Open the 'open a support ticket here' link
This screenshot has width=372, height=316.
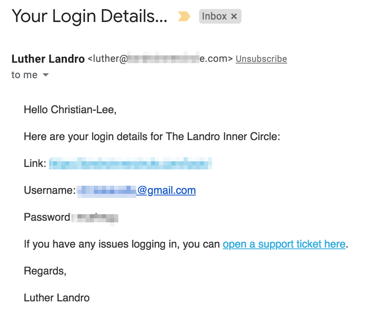pos(284,244)
